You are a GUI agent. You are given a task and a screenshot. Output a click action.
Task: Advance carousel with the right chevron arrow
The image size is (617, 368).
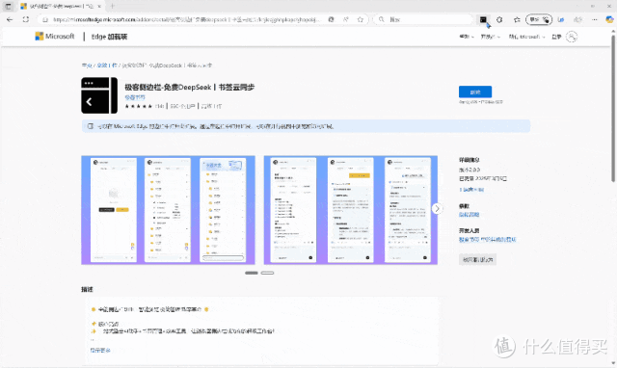point(437,209)
